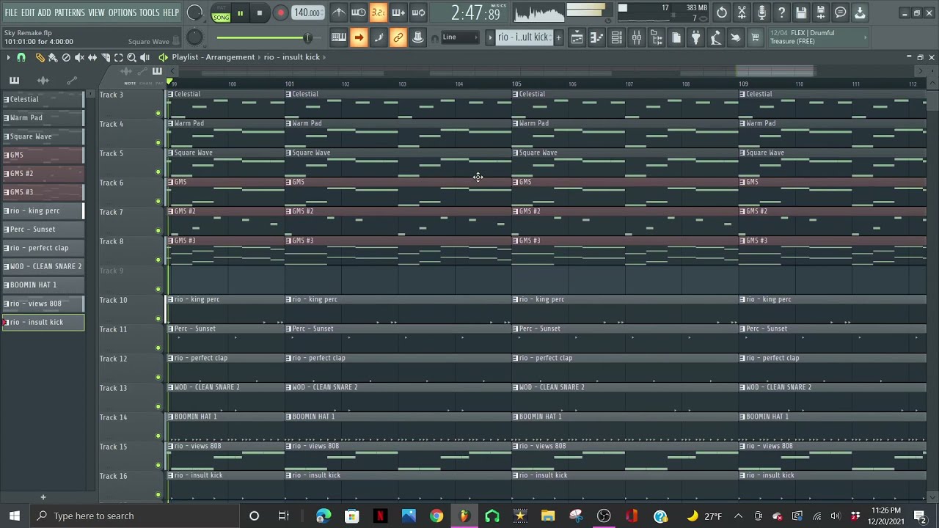This screenshot has width=939, height=528.
Task: Add a new pattern with plus button
Action: 558,37
